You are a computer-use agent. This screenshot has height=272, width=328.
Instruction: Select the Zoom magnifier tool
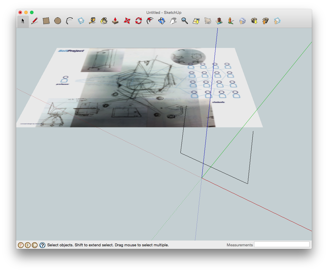pos(184,21)
